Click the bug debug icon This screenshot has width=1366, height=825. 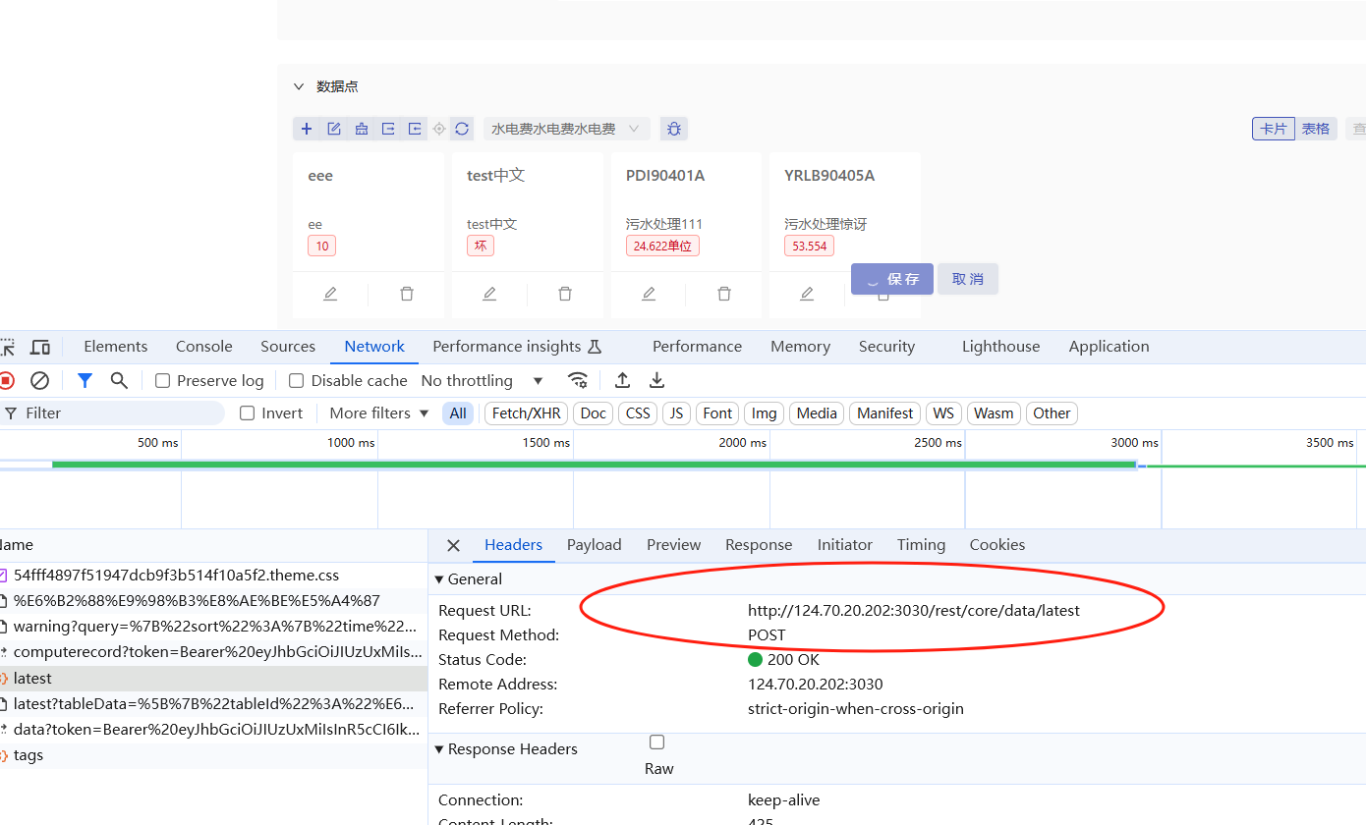[673, 129]
